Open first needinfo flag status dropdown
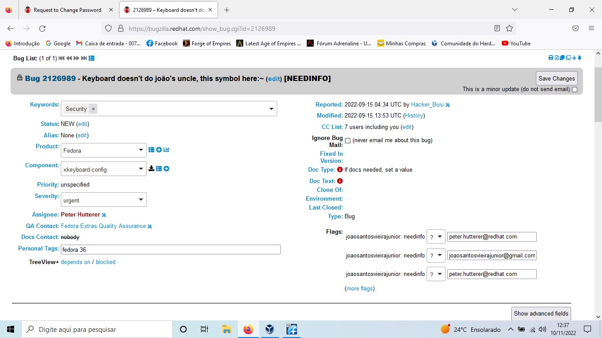 click(436, 237)
